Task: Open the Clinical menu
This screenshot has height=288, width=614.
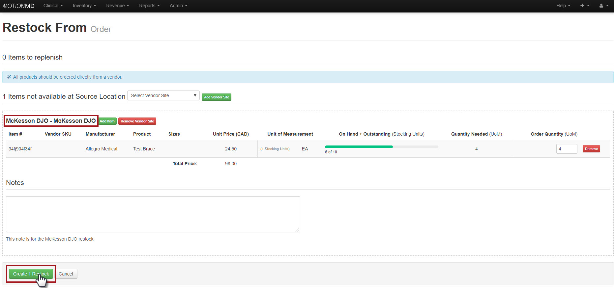Action: (x=53, y=6)
